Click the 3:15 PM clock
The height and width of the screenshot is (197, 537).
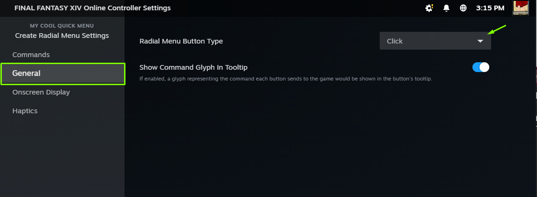[x=490, y=8]
